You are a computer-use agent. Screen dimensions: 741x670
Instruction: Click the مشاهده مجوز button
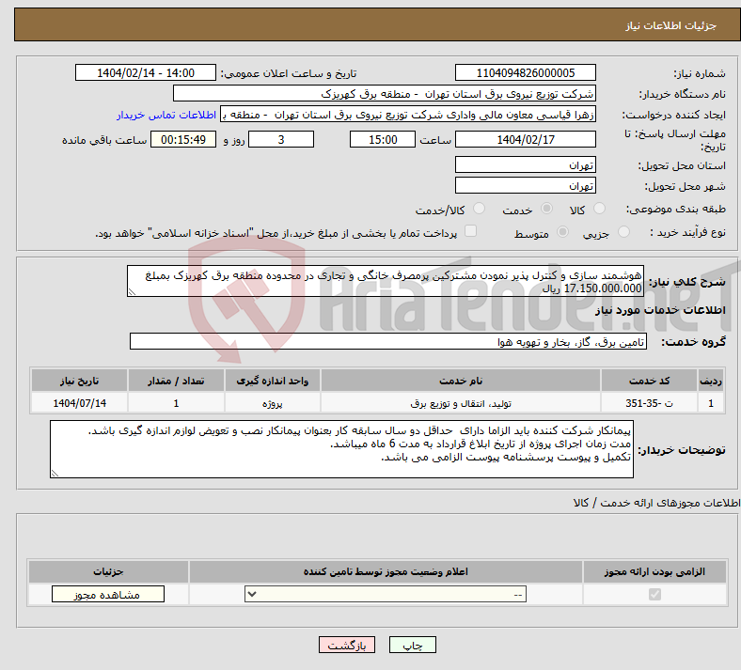point(108,595)
